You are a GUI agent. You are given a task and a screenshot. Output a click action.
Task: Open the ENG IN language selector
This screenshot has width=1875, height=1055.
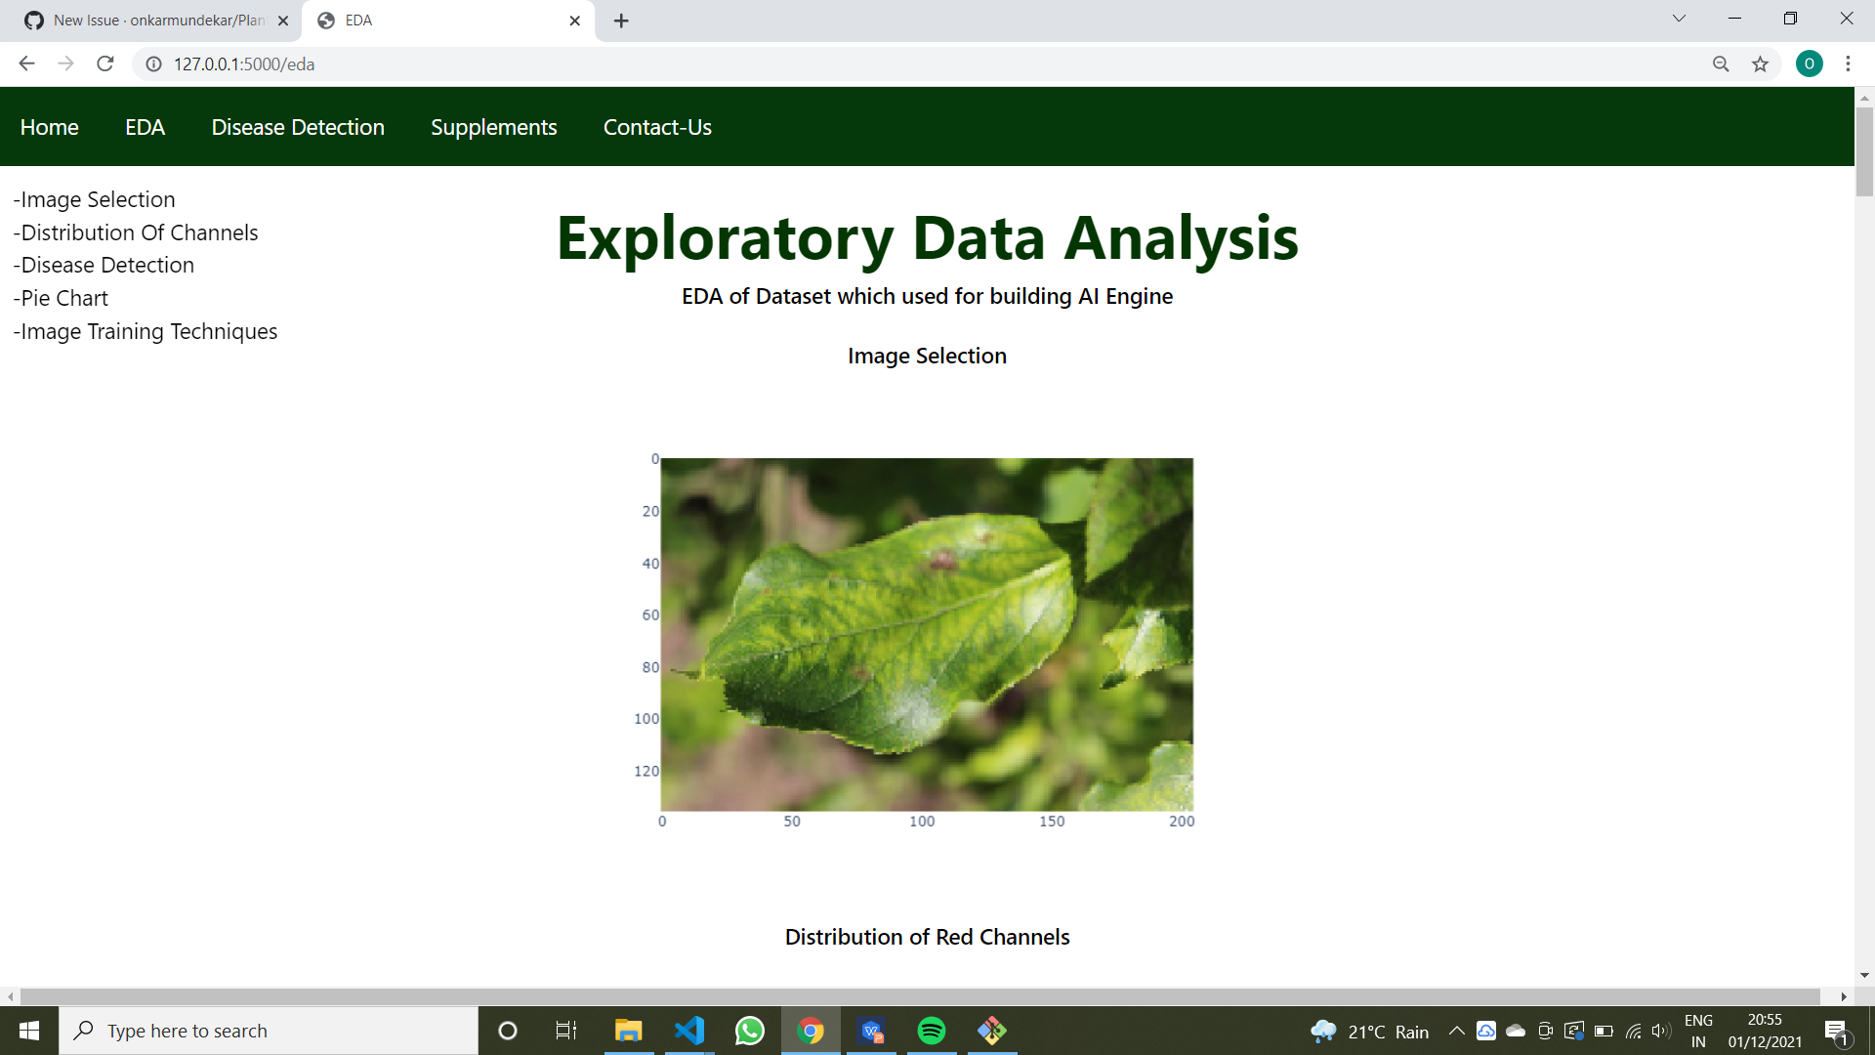pos(1699,1030)
